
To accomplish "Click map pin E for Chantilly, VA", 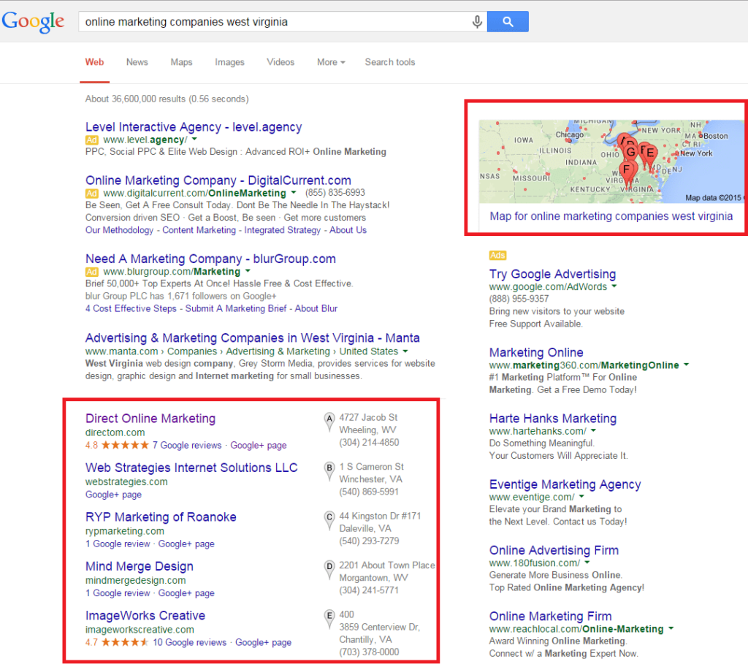I will point(329,619).
